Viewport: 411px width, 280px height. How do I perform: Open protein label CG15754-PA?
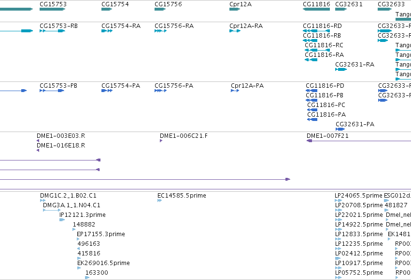coord(121,86)
